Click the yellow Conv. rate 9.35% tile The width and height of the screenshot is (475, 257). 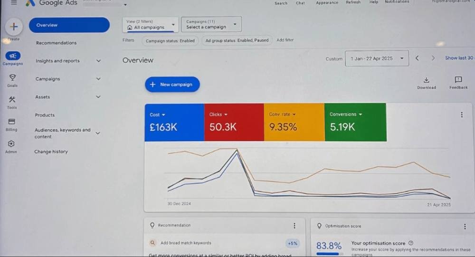coord(294,122)
